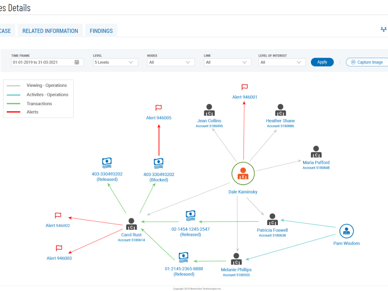Expand the Link filter dropdown
This screenshot has height=291, width=388.
click(227, 62)
